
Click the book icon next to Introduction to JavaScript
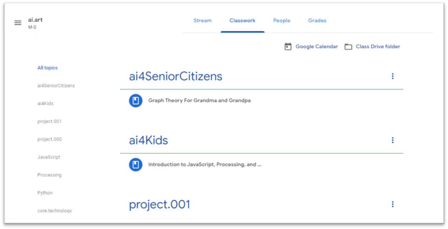pos(135,164)
